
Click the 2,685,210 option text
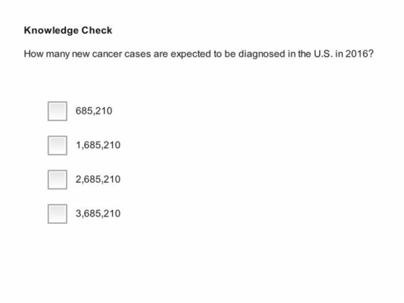coord(98,179)
